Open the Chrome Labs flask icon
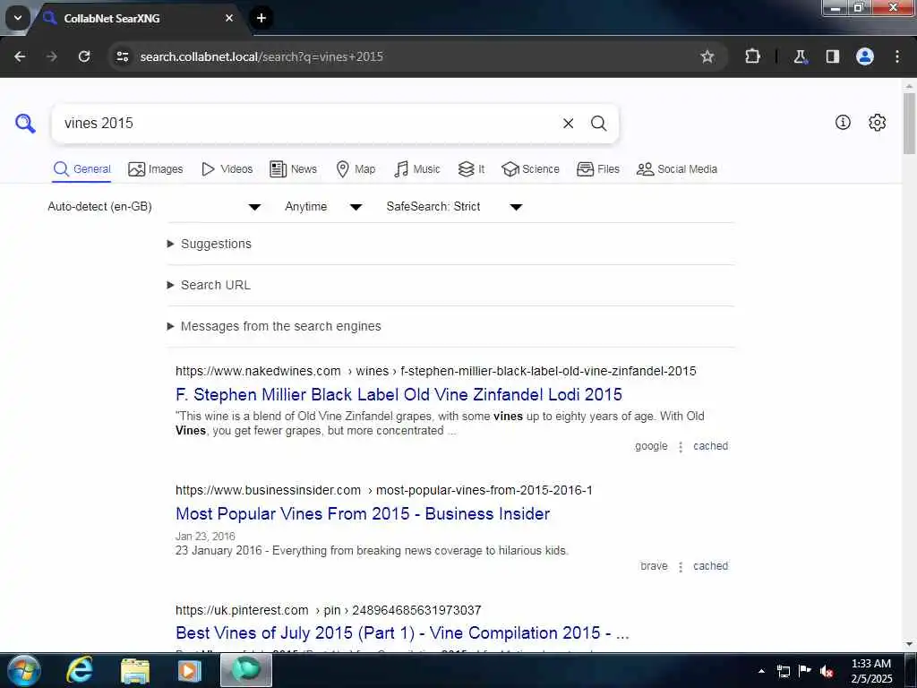The height and width of the screenshot is (688, 917). coord(800,56)
